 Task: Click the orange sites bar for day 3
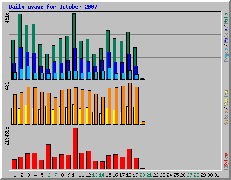click(x=28, y=106)
